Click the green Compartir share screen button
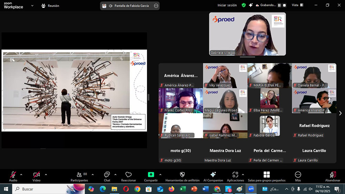This screenshot has height=194, width=345. point(151,177)
